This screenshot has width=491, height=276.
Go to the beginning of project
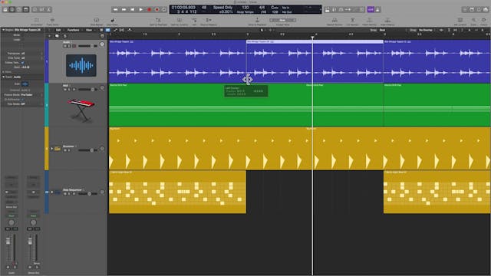133,10
